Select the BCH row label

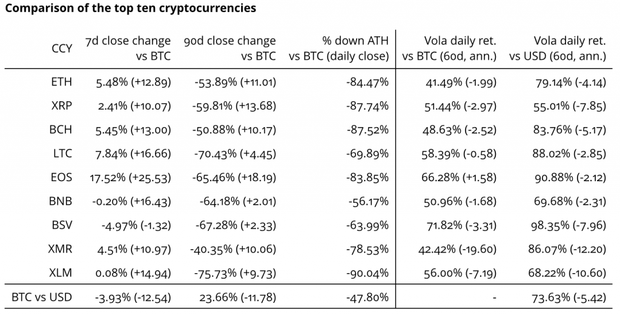click(x=62, y=130)
